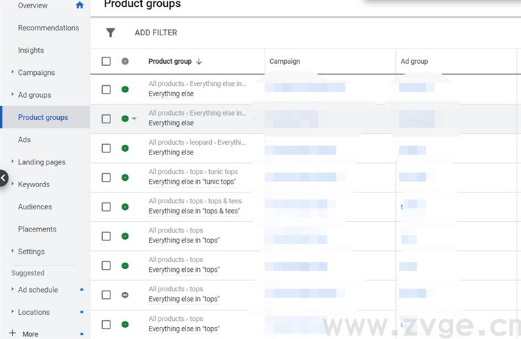Viewport: 521px width, 339px height.
Task: Go to Audiences in the sidebar
Action: [35, 207]
